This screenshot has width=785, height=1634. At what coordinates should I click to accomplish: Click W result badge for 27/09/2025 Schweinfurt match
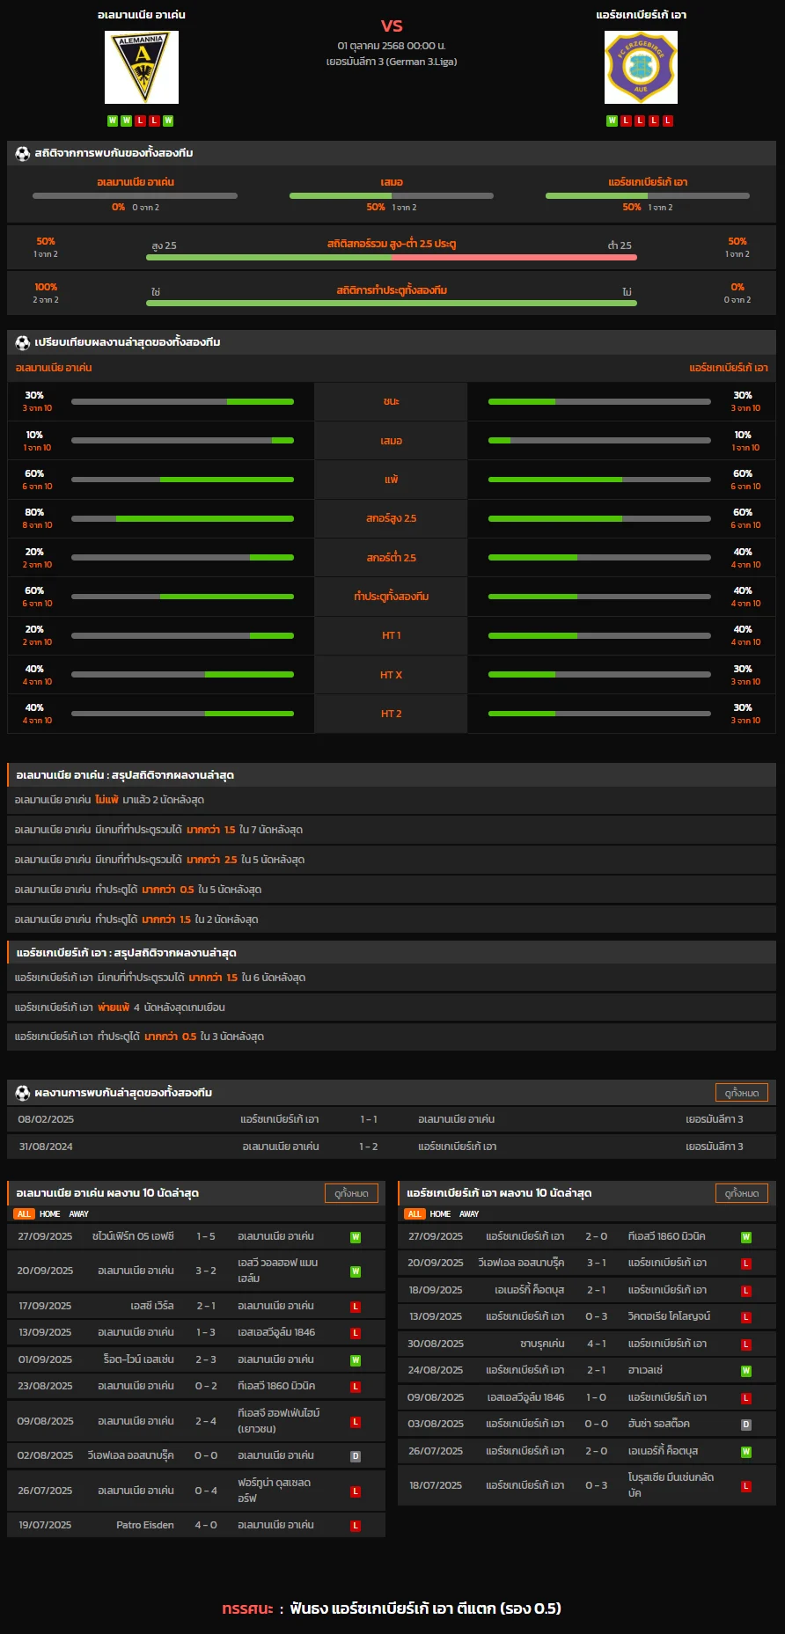356,1237
